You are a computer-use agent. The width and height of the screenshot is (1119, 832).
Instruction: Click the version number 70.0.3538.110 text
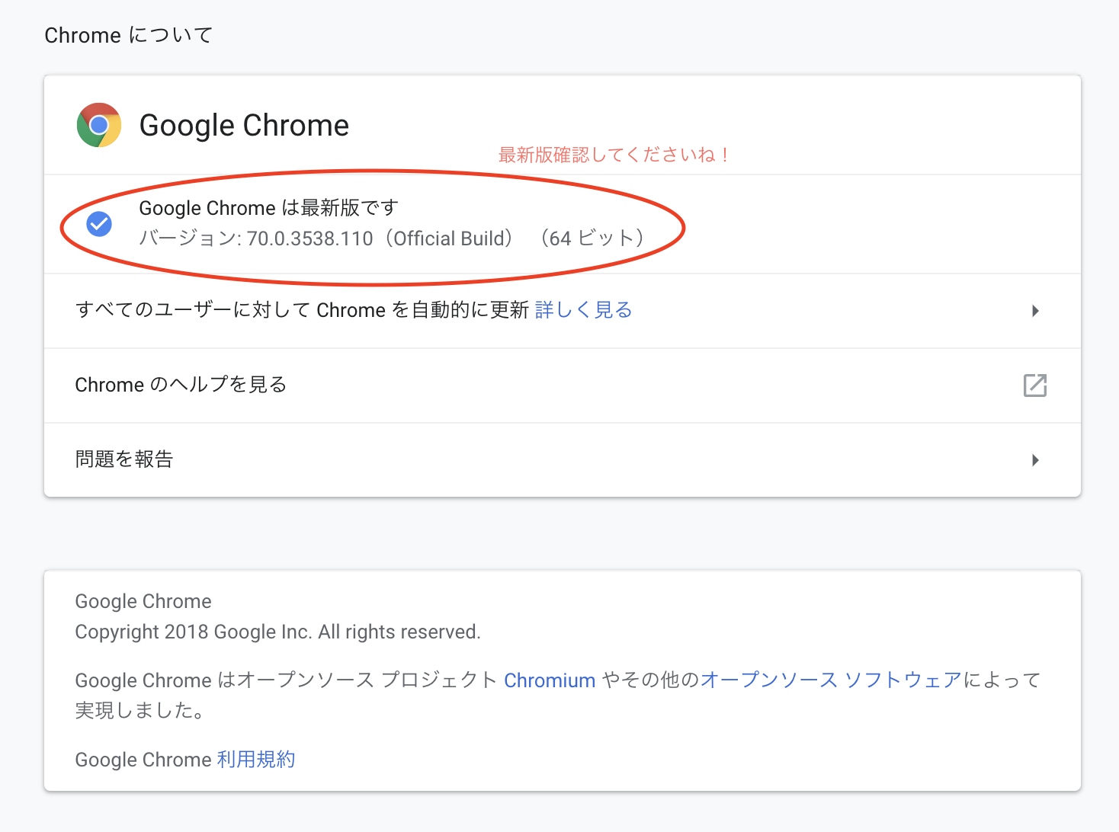point(309,238)
